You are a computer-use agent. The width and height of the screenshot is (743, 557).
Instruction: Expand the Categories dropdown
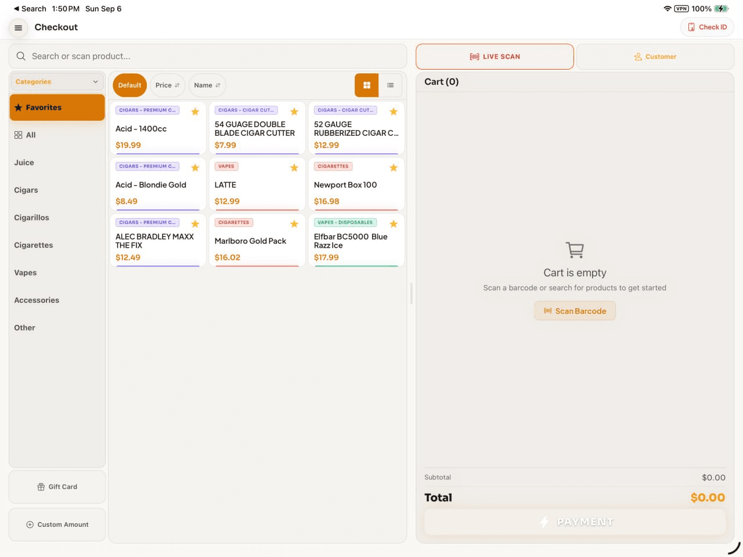[57, 82]
